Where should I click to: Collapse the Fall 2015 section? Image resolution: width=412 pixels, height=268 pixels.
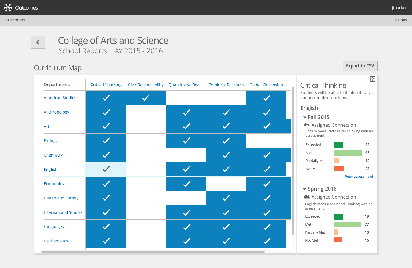point(305,117)
